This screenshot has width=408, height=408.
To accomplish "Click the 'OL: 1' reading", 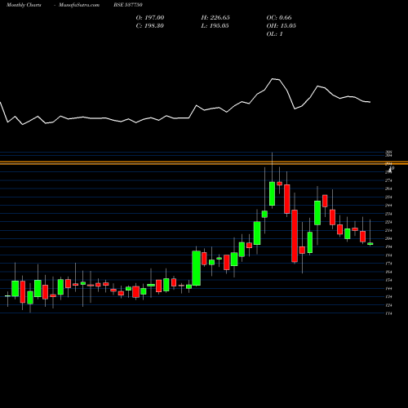I will pyautogui.click(x=274, y=34).
